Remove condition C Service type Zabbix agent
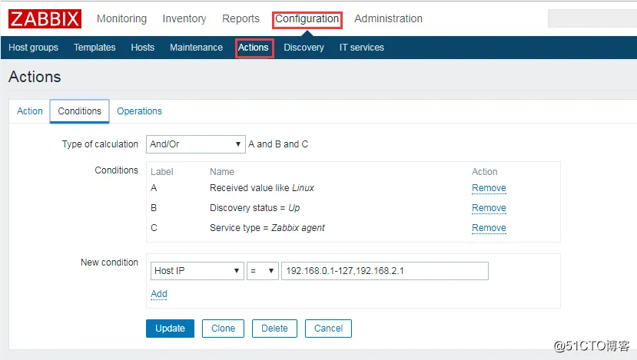Screen dimensions: 637x360 pos(489,228)
